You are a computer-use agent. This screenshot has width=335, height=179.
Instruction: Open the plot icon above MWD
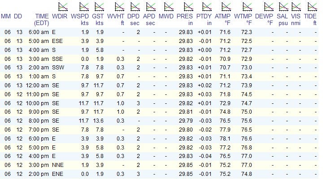pos(169,7)
